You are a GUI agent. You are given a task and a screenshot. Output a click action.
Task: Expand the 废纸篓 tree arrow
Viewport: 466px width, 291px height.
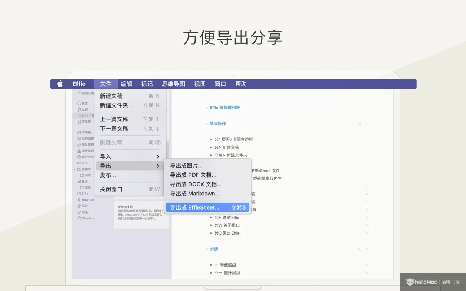[x=75, y=122]
